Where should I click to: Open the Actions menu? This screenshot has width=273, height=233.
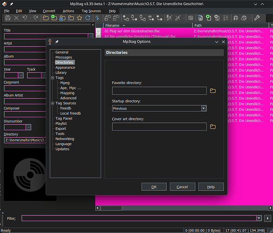coord(68,11)
